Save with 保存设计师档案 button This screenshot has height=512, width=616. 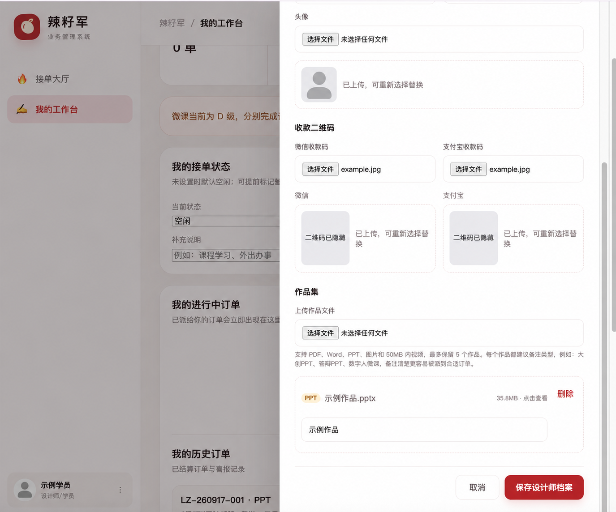coord(544,487)
